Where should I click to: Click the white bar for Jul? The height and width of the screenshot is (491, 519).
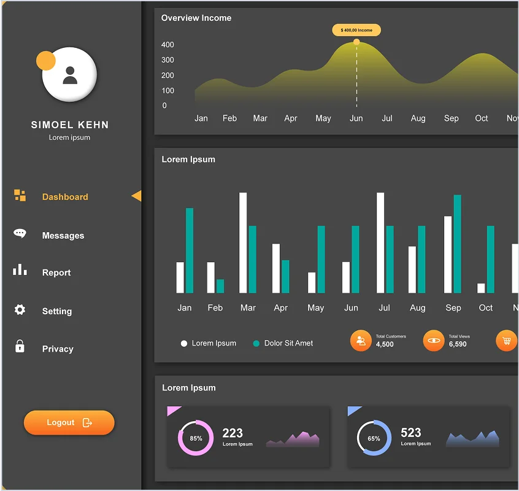(380, 242)
